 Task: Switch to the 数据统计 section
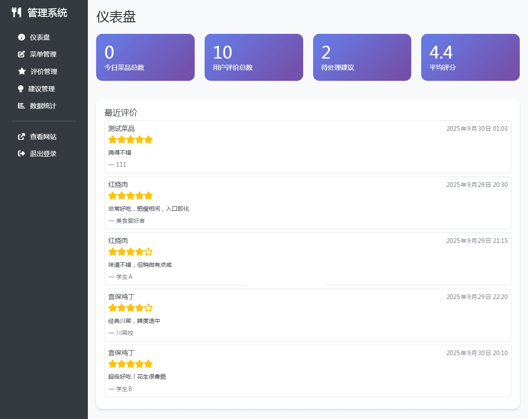point(42,106)
